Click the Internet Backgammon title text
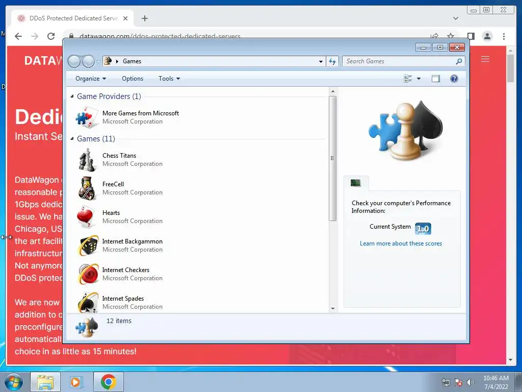 (133, 241)
